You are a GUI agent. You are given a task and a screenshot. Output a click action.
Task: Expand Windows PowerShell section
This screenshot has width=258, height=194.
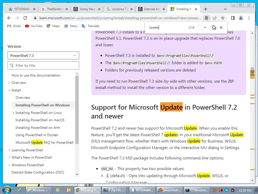[9, 165]
